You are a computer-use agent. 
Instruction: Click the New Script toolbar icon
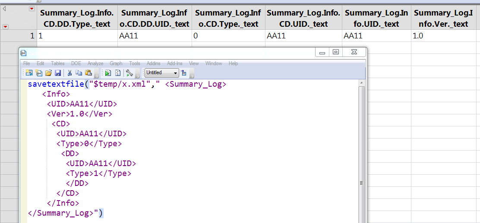[x=39, y=73]
